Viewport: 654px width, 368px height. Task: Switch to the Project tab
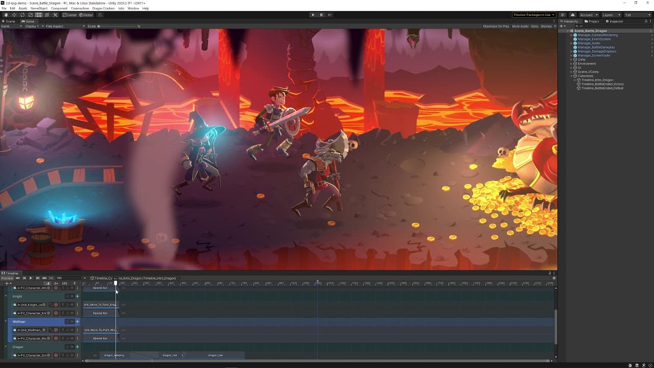point(592,21)
